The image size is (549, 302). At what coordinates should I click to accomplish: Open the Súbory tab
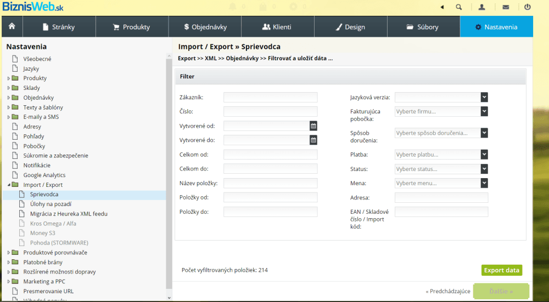423,26
